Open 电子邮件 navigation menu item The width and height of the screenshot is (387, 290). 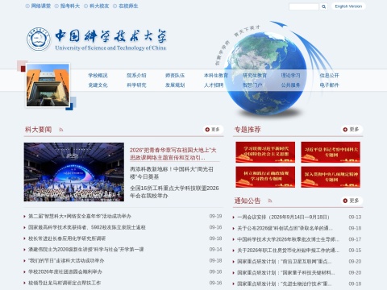pyautogui.click(x=329, y=85)
